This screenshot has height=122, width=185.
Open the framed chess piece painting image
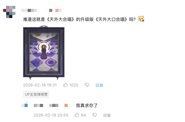coord(44,53)
